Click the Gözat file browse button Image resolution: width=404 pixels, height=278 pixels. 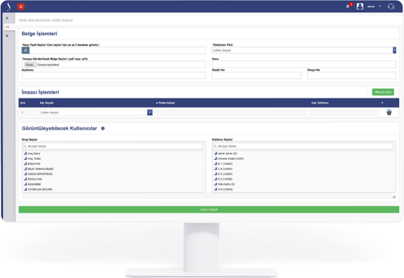click(x=30, y=64)
